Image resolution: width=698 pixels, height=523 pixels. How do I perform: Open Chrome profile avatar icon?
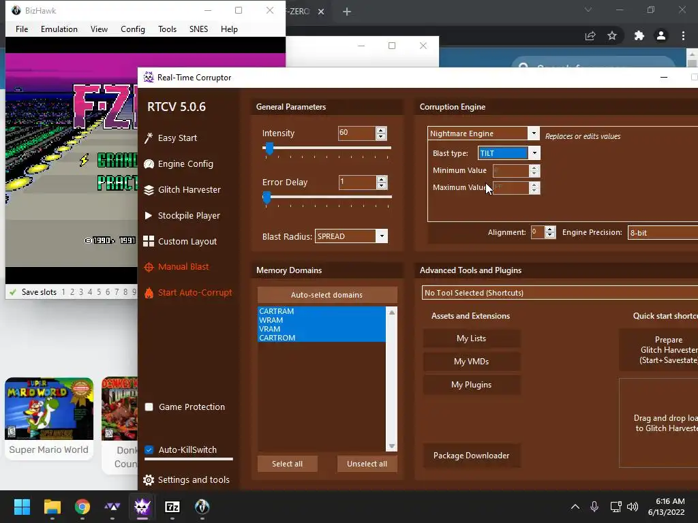click(x=661, y=35)
